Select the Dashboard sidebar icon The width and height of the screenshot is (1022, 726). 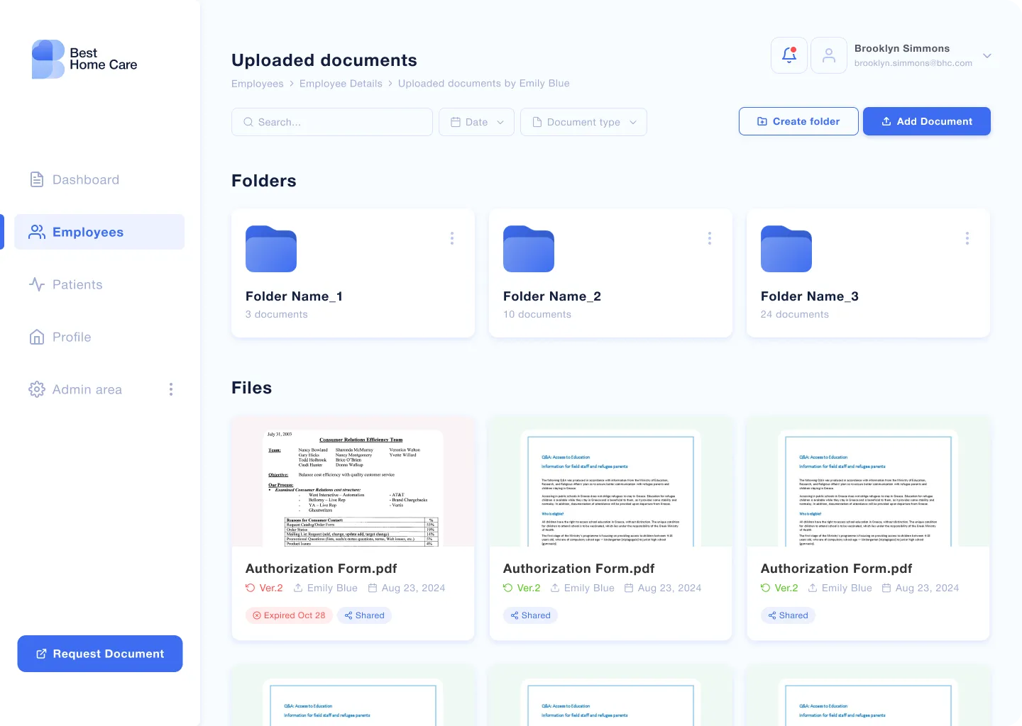[x=37, y=179]
